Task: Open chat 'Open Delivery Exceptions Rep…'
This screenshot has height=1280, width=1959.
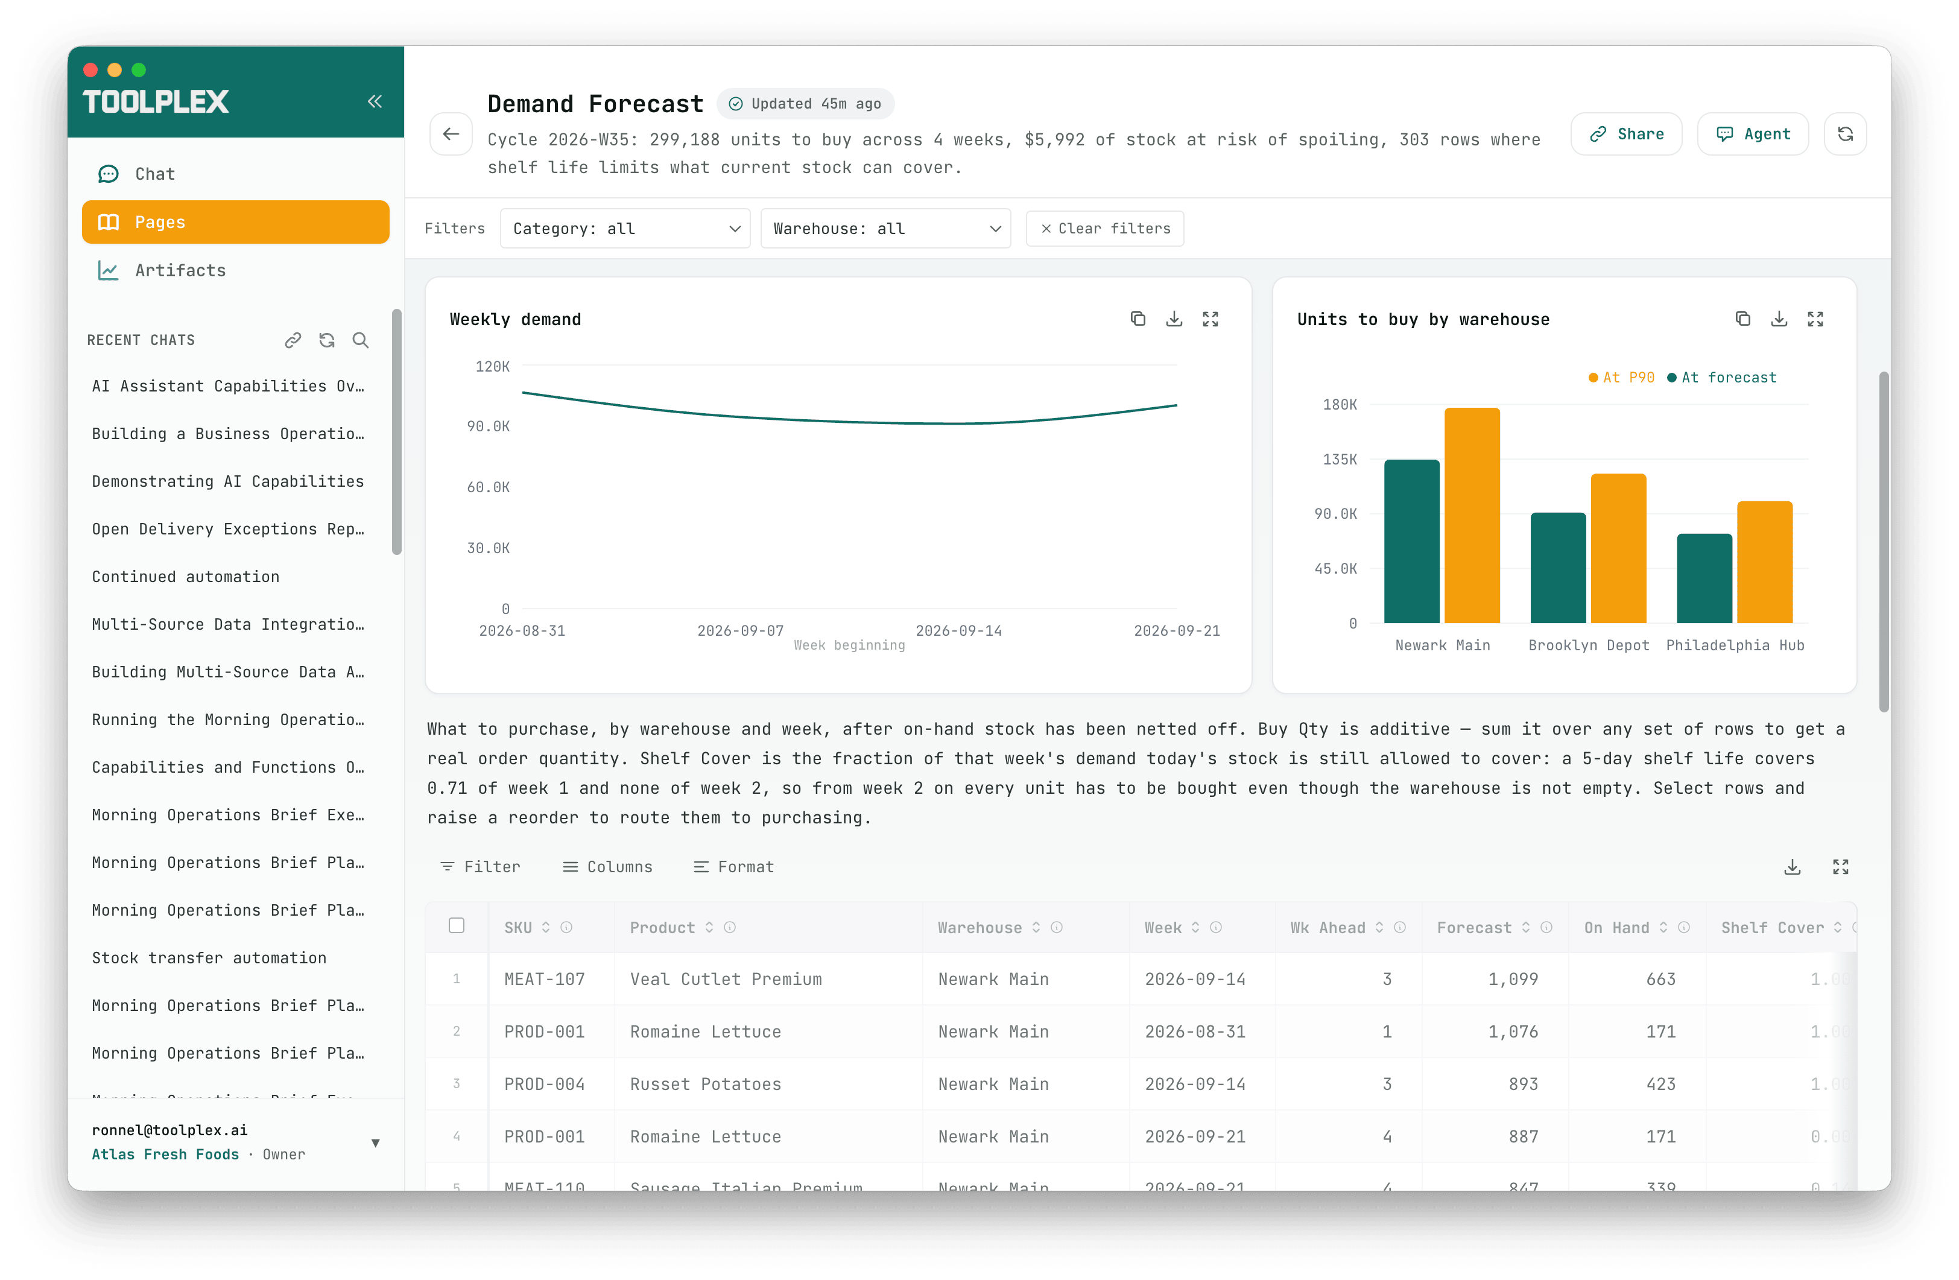Action: tap(228, 528)
